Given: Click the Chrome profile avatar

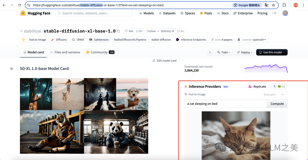Looking at the screenshot, I should 296,5.
